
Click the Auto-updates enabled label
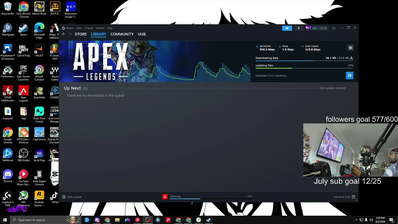(332, 88)
